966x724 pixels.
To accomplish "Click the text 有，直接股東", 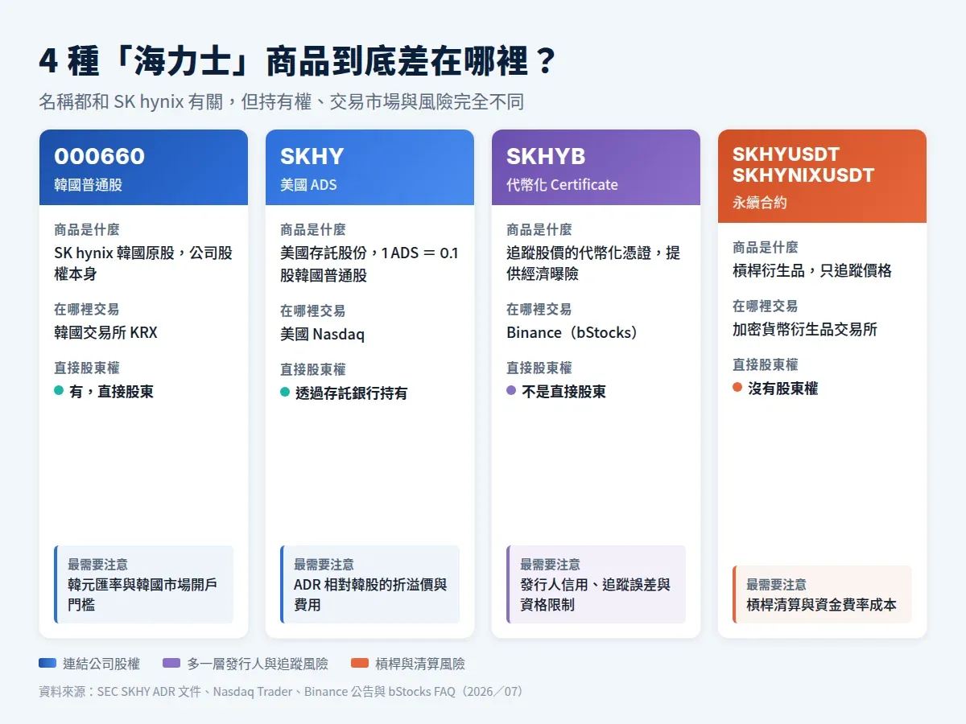I will (x=111, y=392).
